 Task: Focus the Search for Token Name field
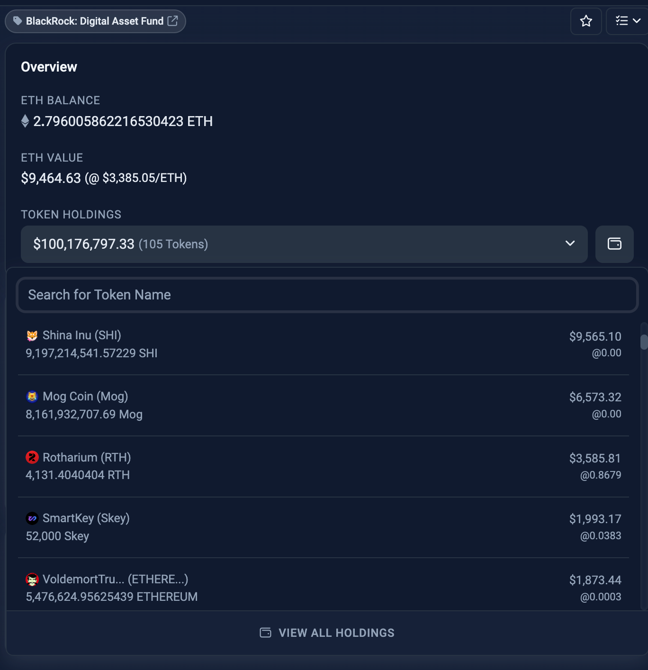click(x=327, y=295)
